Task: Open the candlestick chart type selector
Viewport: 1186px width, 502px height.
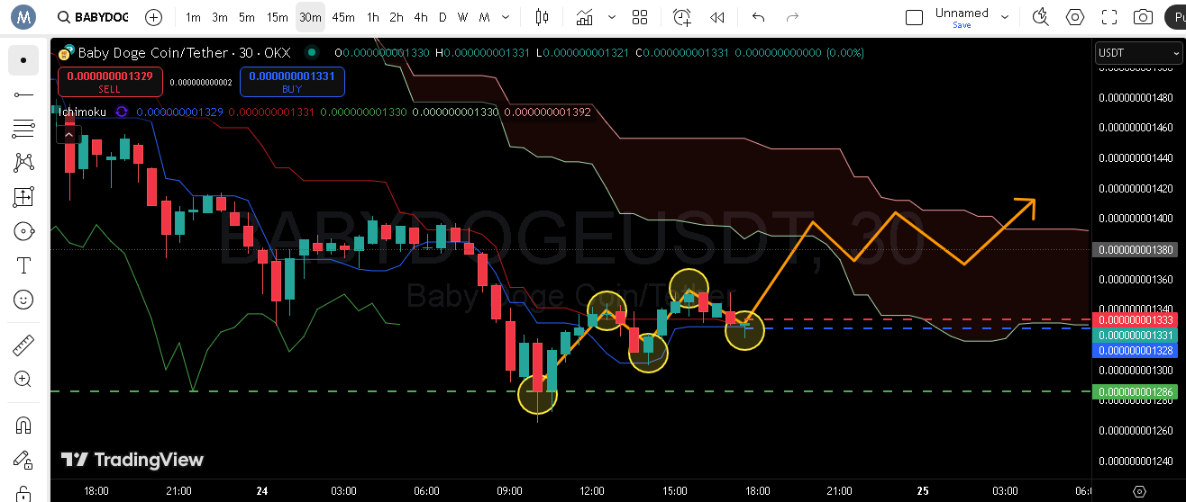Action: pyautogui.click(x=542, y=17)
